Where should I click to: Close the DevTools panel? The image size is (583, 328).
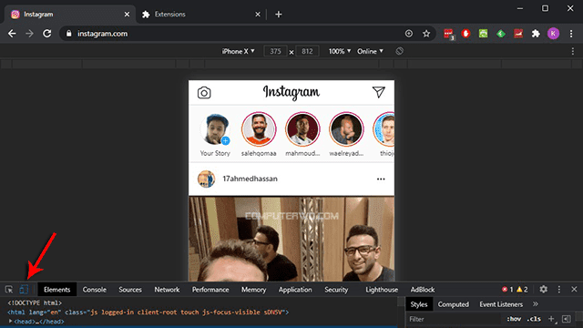point(574,290)
